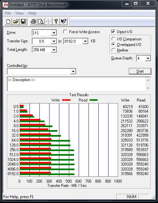Screen dimensions: 158x203
Task: Enable Force Write Access checkbox
Action: 65,32
